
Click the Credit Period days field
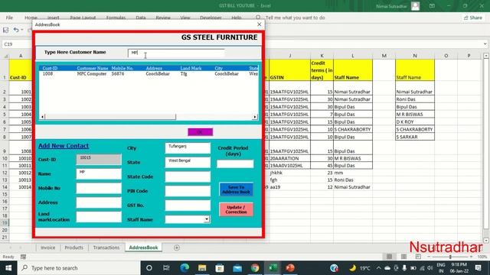tap(235, 163)
